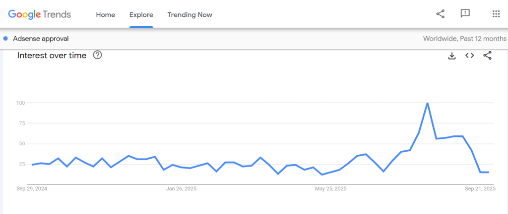Share this page using the header share icon
This screenshot has width=508, height=214.
pos(440,14)
